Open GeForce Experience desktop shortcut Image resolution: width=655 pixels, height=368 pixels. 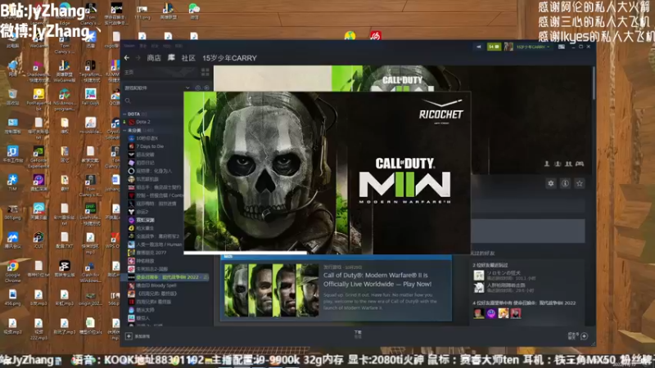[x=38, y=156]
